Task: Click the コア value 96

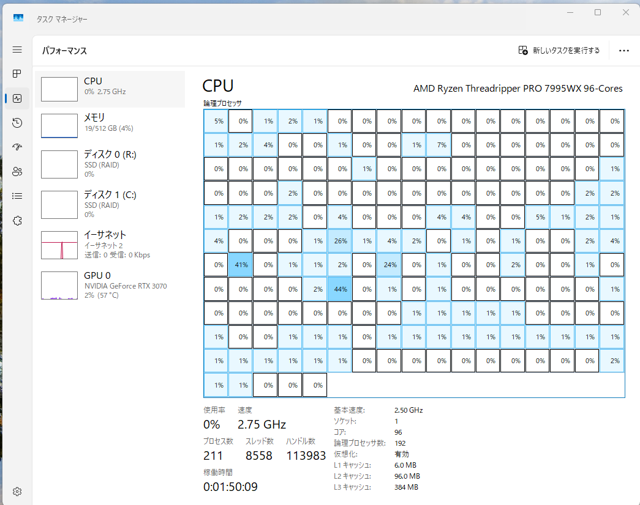Action: pyautogui.click(x=398, y=432)
